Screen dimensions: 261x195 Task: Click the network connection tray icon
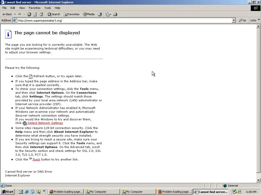pos(235,192)
